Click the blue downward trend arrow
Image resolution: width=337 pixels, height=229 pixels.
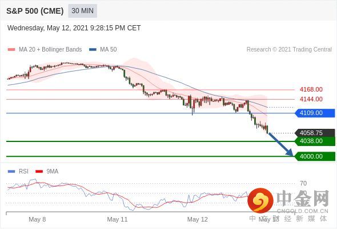[x=280, y=144]
